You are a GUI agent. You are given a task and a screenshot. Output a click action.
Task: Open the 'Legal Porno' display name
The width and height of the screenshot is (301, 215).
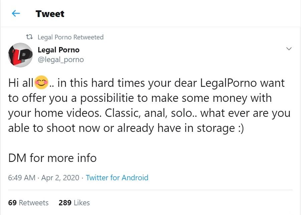(x=58, y=50)
